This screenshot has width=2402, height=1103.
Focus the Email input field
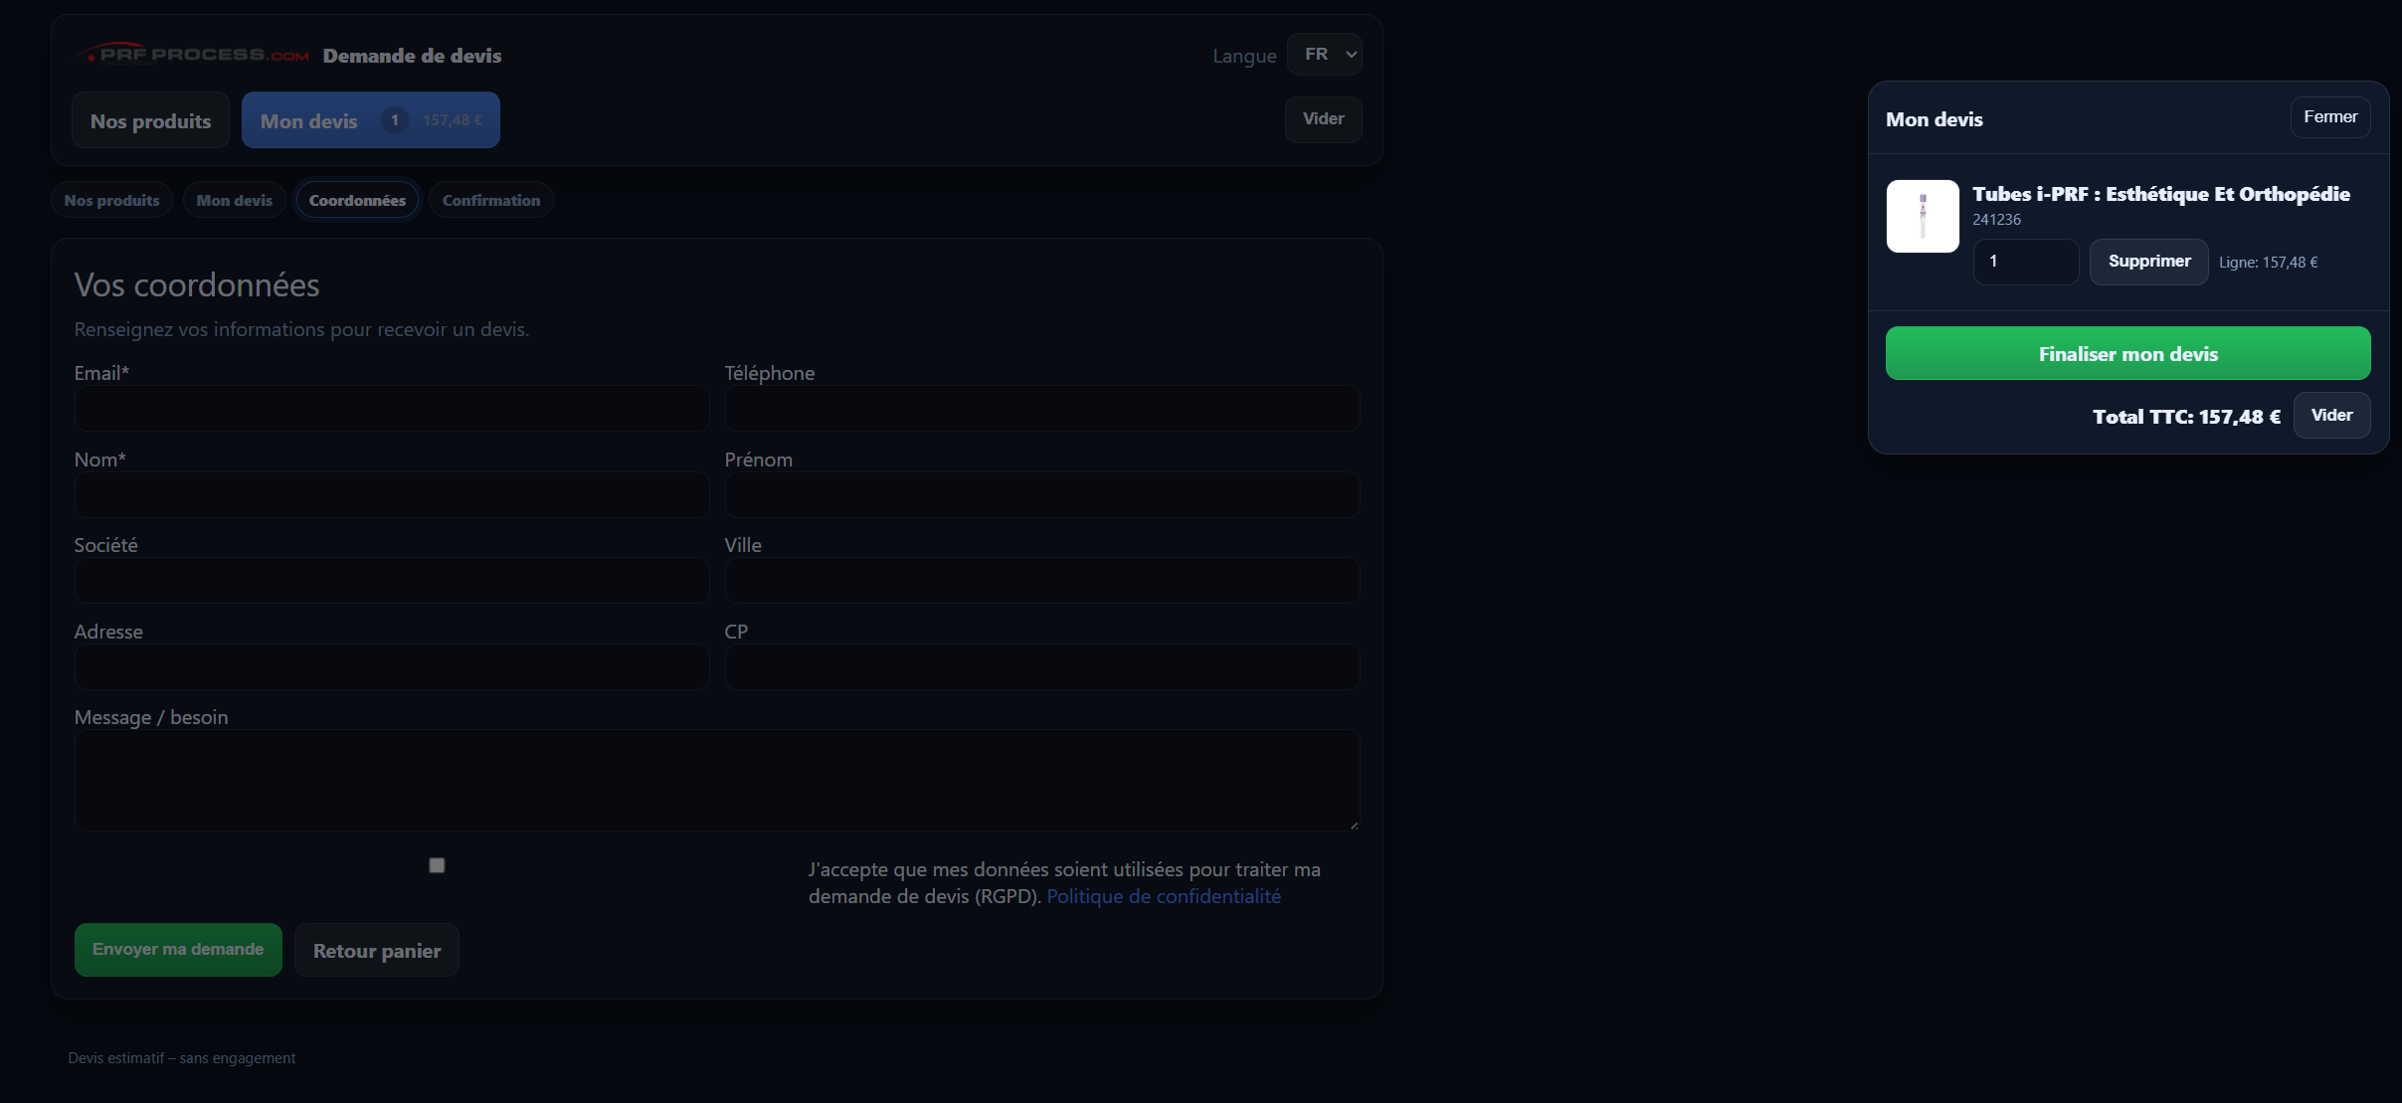coord(391,409)
